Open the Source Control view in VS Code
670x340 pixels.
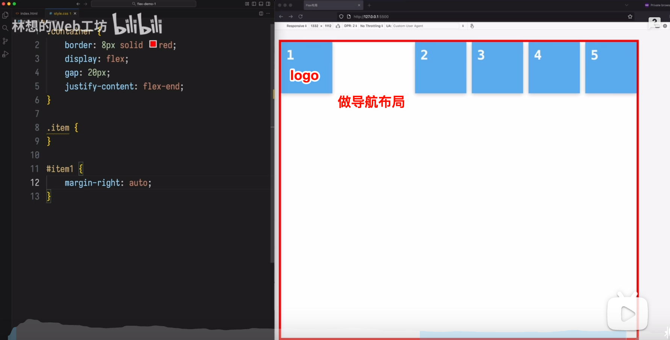click(5, 41)
